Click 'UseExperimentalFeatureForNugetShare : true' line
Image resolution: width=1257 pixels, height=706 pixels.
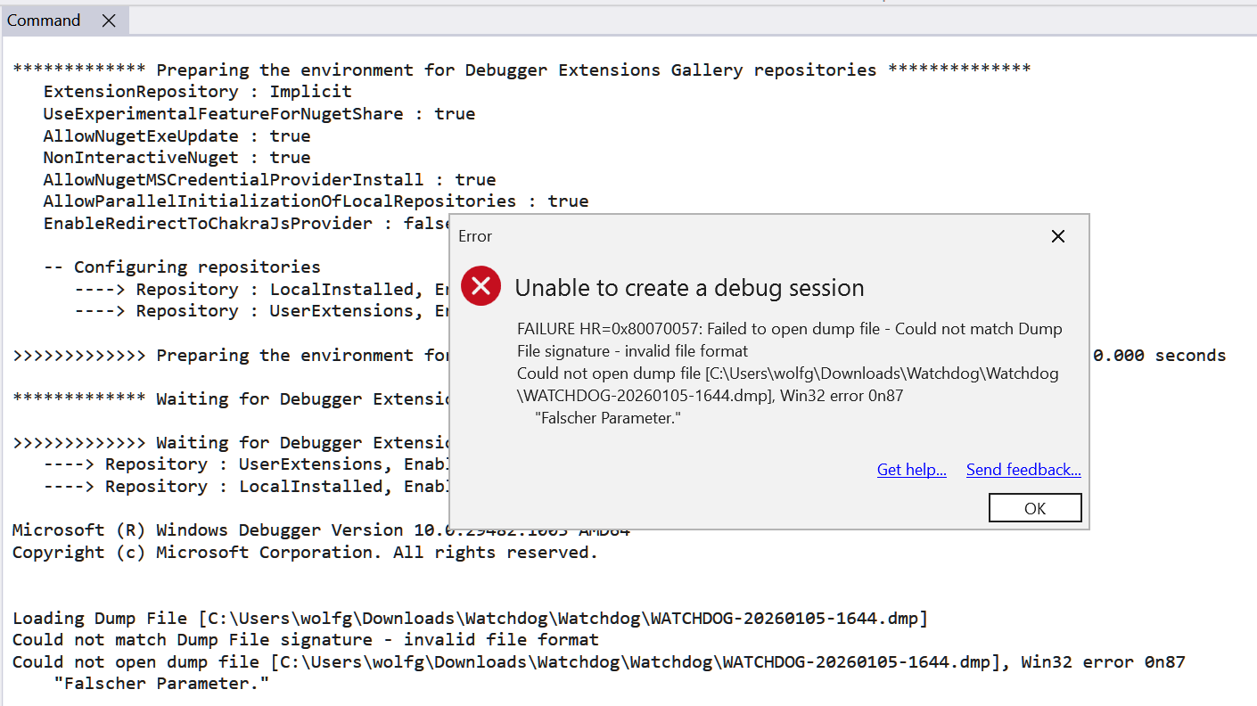tap(259, 114)
